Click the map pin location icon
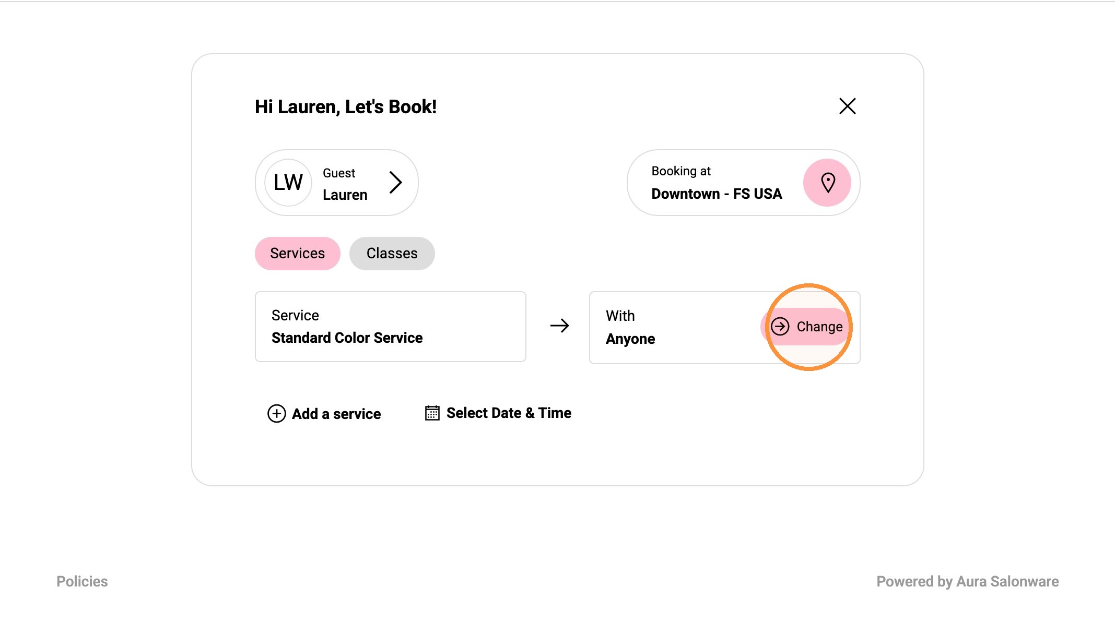The image size is (1115, 623). [x=827, y=183]
